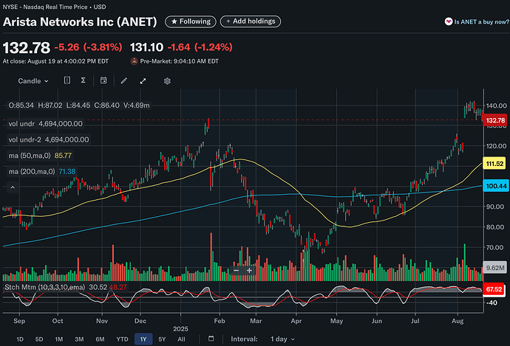Screen dimensions: 510x346
Task: Click the red 132.78 price tag on axis
Action: pyautogui.click(x=495, y=120)
